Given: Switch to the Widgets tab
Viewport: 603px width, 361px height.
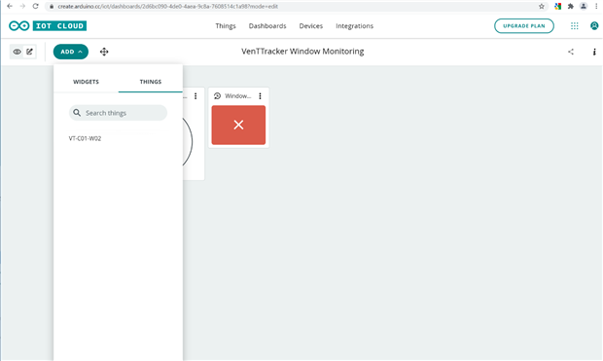Looking at the screenshot, I should coord(87,82).
